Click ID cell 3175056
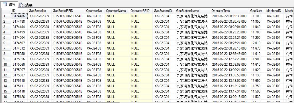The image size is (294, 103). (19, 59)
